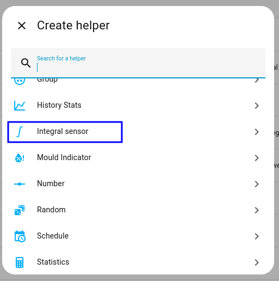Viewport: 279px width, 281px height.
Task: Click the chevron next to Random
Action: [257, 210]
